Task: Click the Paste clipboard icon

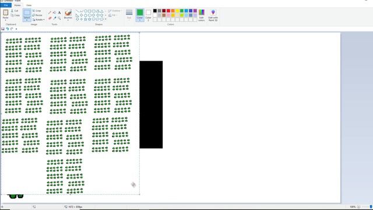Action: 5,12
